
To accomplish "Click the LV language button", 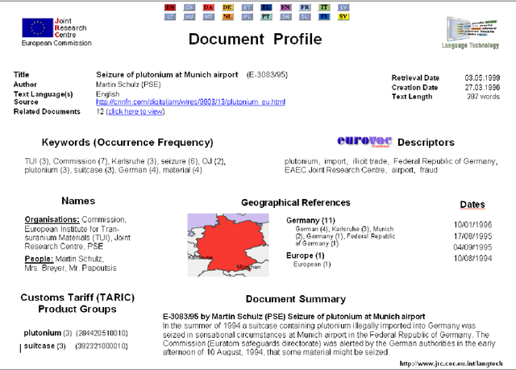I will click(343, 6).
